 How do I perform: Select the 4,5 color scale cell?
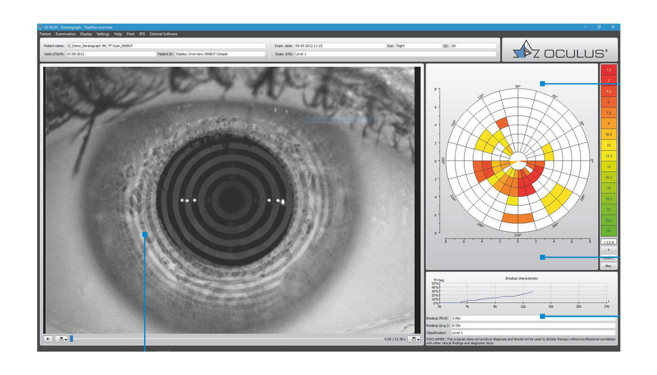coord(609,91)
